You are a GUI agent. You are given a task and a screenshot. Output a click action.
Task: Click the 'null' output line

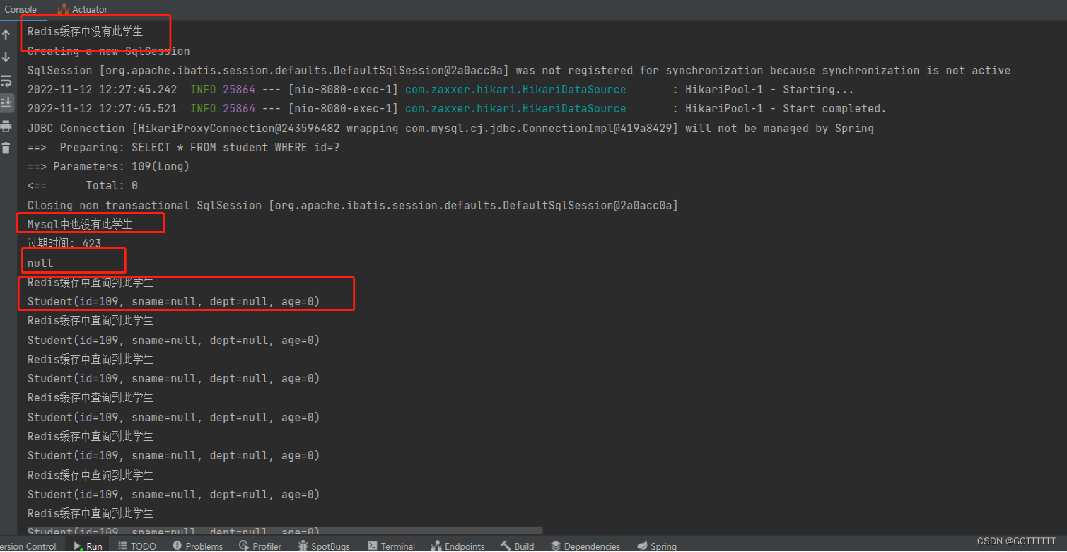40,263
